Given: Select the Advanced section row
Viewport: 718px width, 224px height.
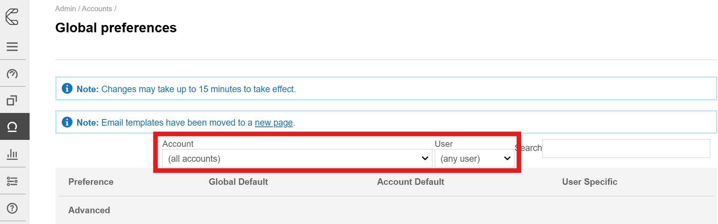Looking at the screenshot, I should [x=89, y=210].
